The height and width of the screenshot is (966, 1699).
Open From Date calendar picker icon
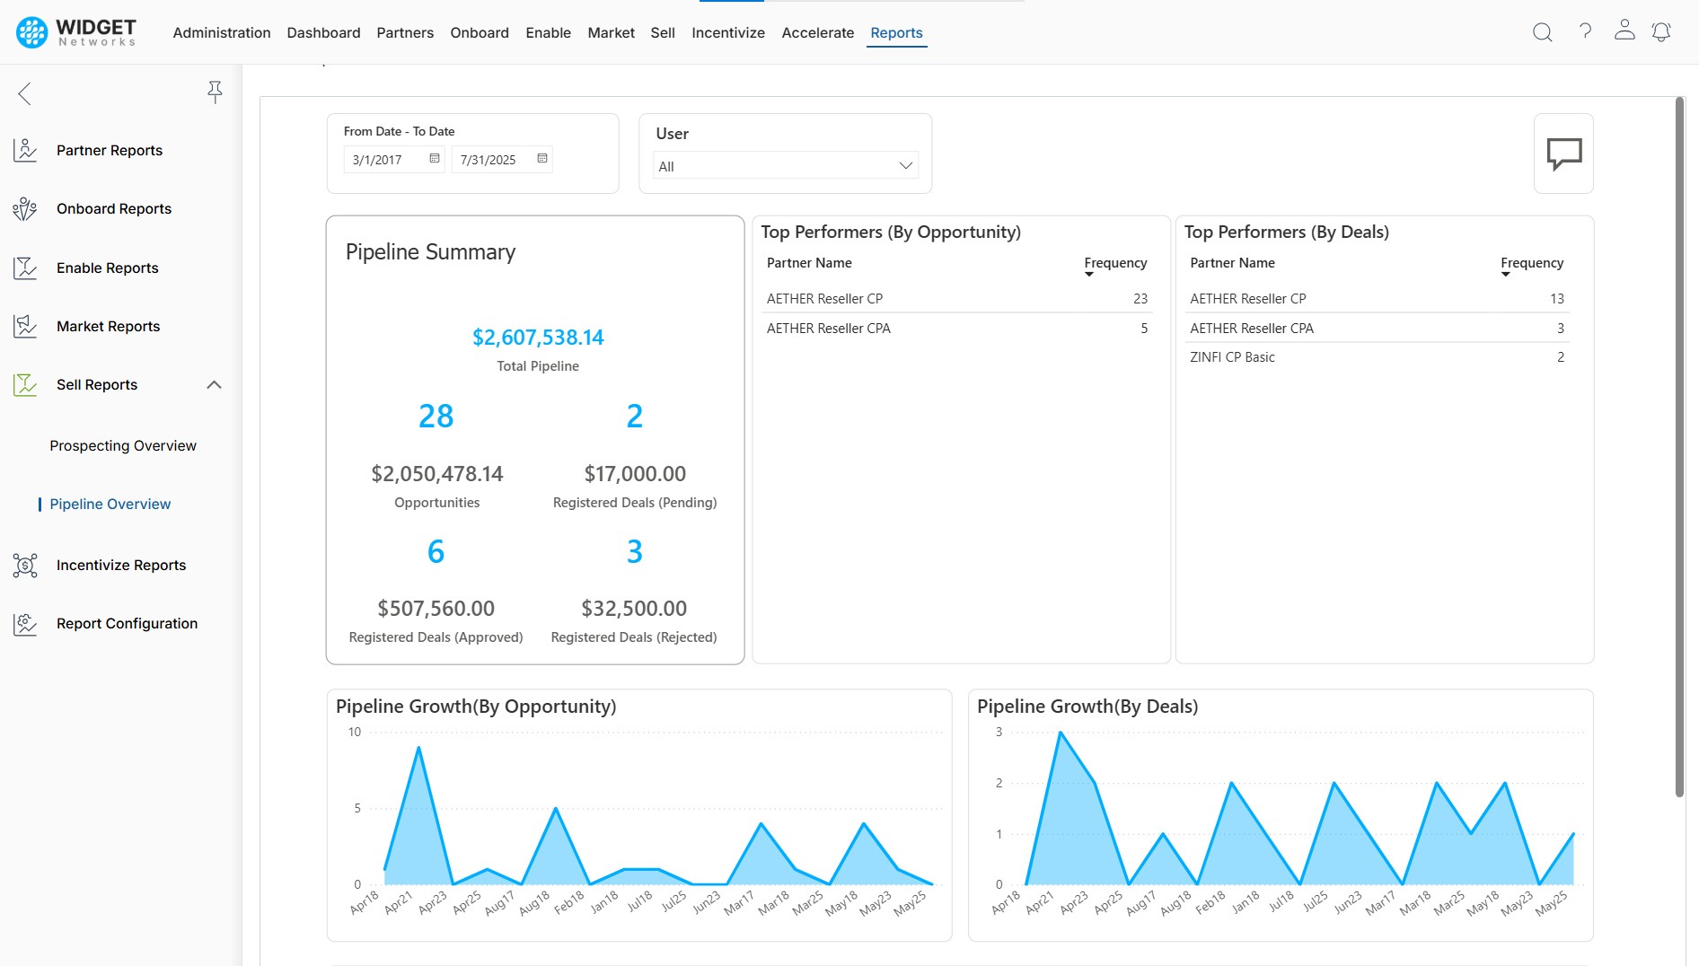(435, 159)
